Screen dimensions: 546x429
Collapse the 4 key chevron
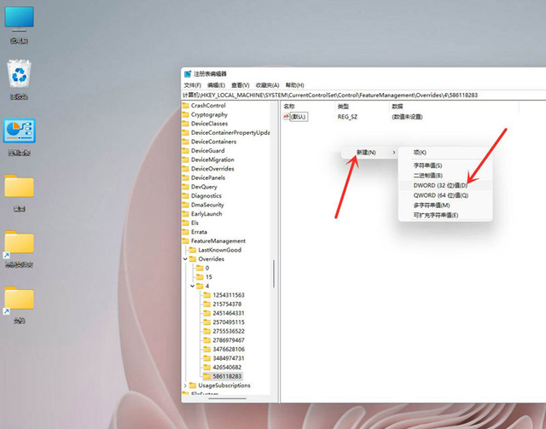[x=193, y=286]
